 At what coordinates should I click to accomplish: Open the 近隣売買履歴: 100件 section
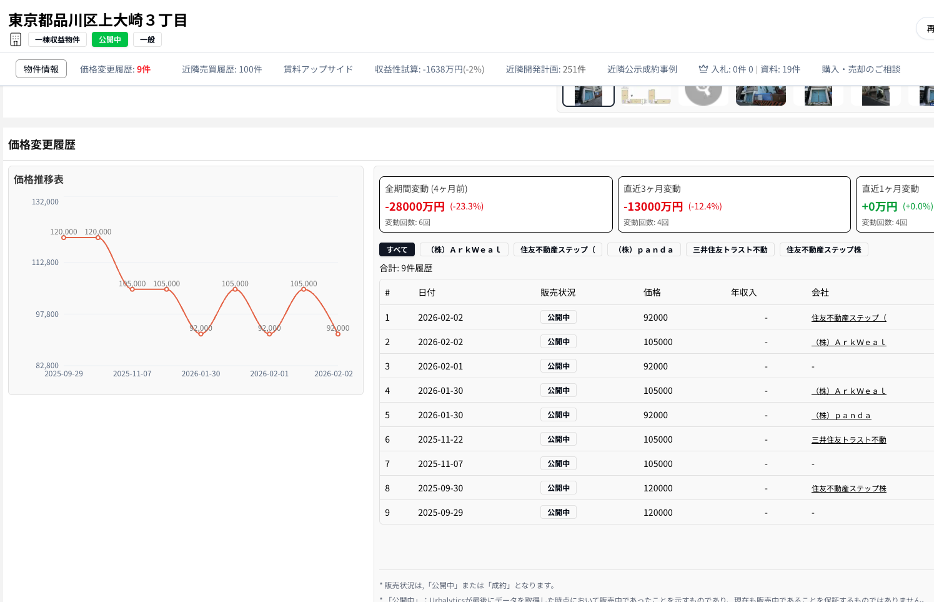coord(222,69)
